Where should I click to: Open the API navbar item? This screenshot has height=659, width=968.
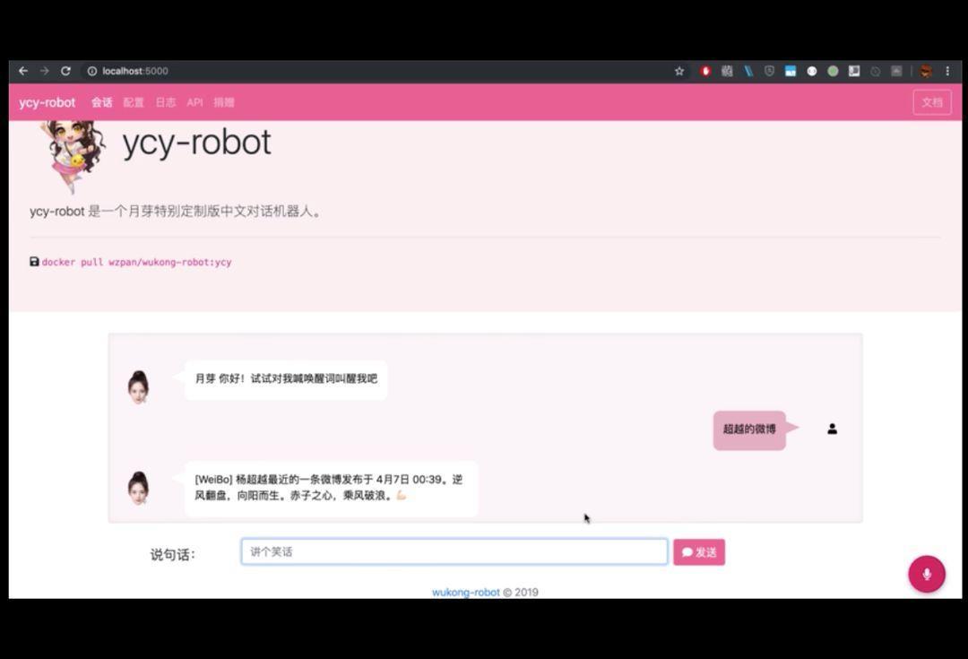(x=195, y=102)
